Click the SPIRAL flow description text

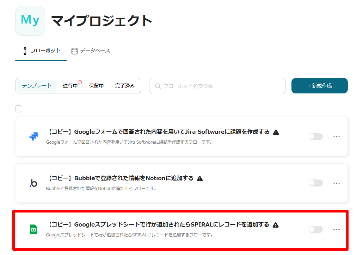(x=129, y=235)
